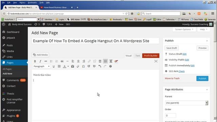
Task: Open the RoboForm Logins dropdown
Action: tap(61, 20)
